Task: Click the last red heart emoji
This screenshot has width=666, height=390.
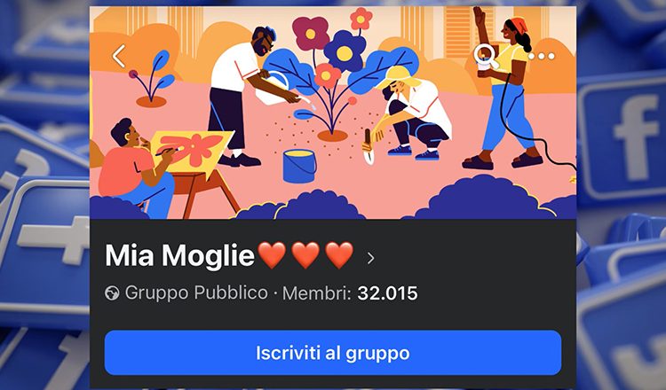Action: point(339,255)
